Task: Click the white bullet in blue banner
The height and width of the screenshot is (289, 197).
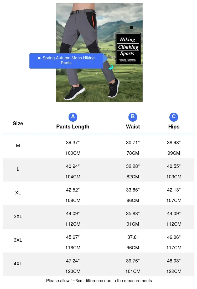Action: click(x=39, y=58)
